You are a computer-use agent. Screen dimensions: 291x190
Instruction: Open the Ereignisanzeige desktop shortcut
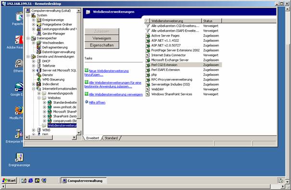(19, 160)
